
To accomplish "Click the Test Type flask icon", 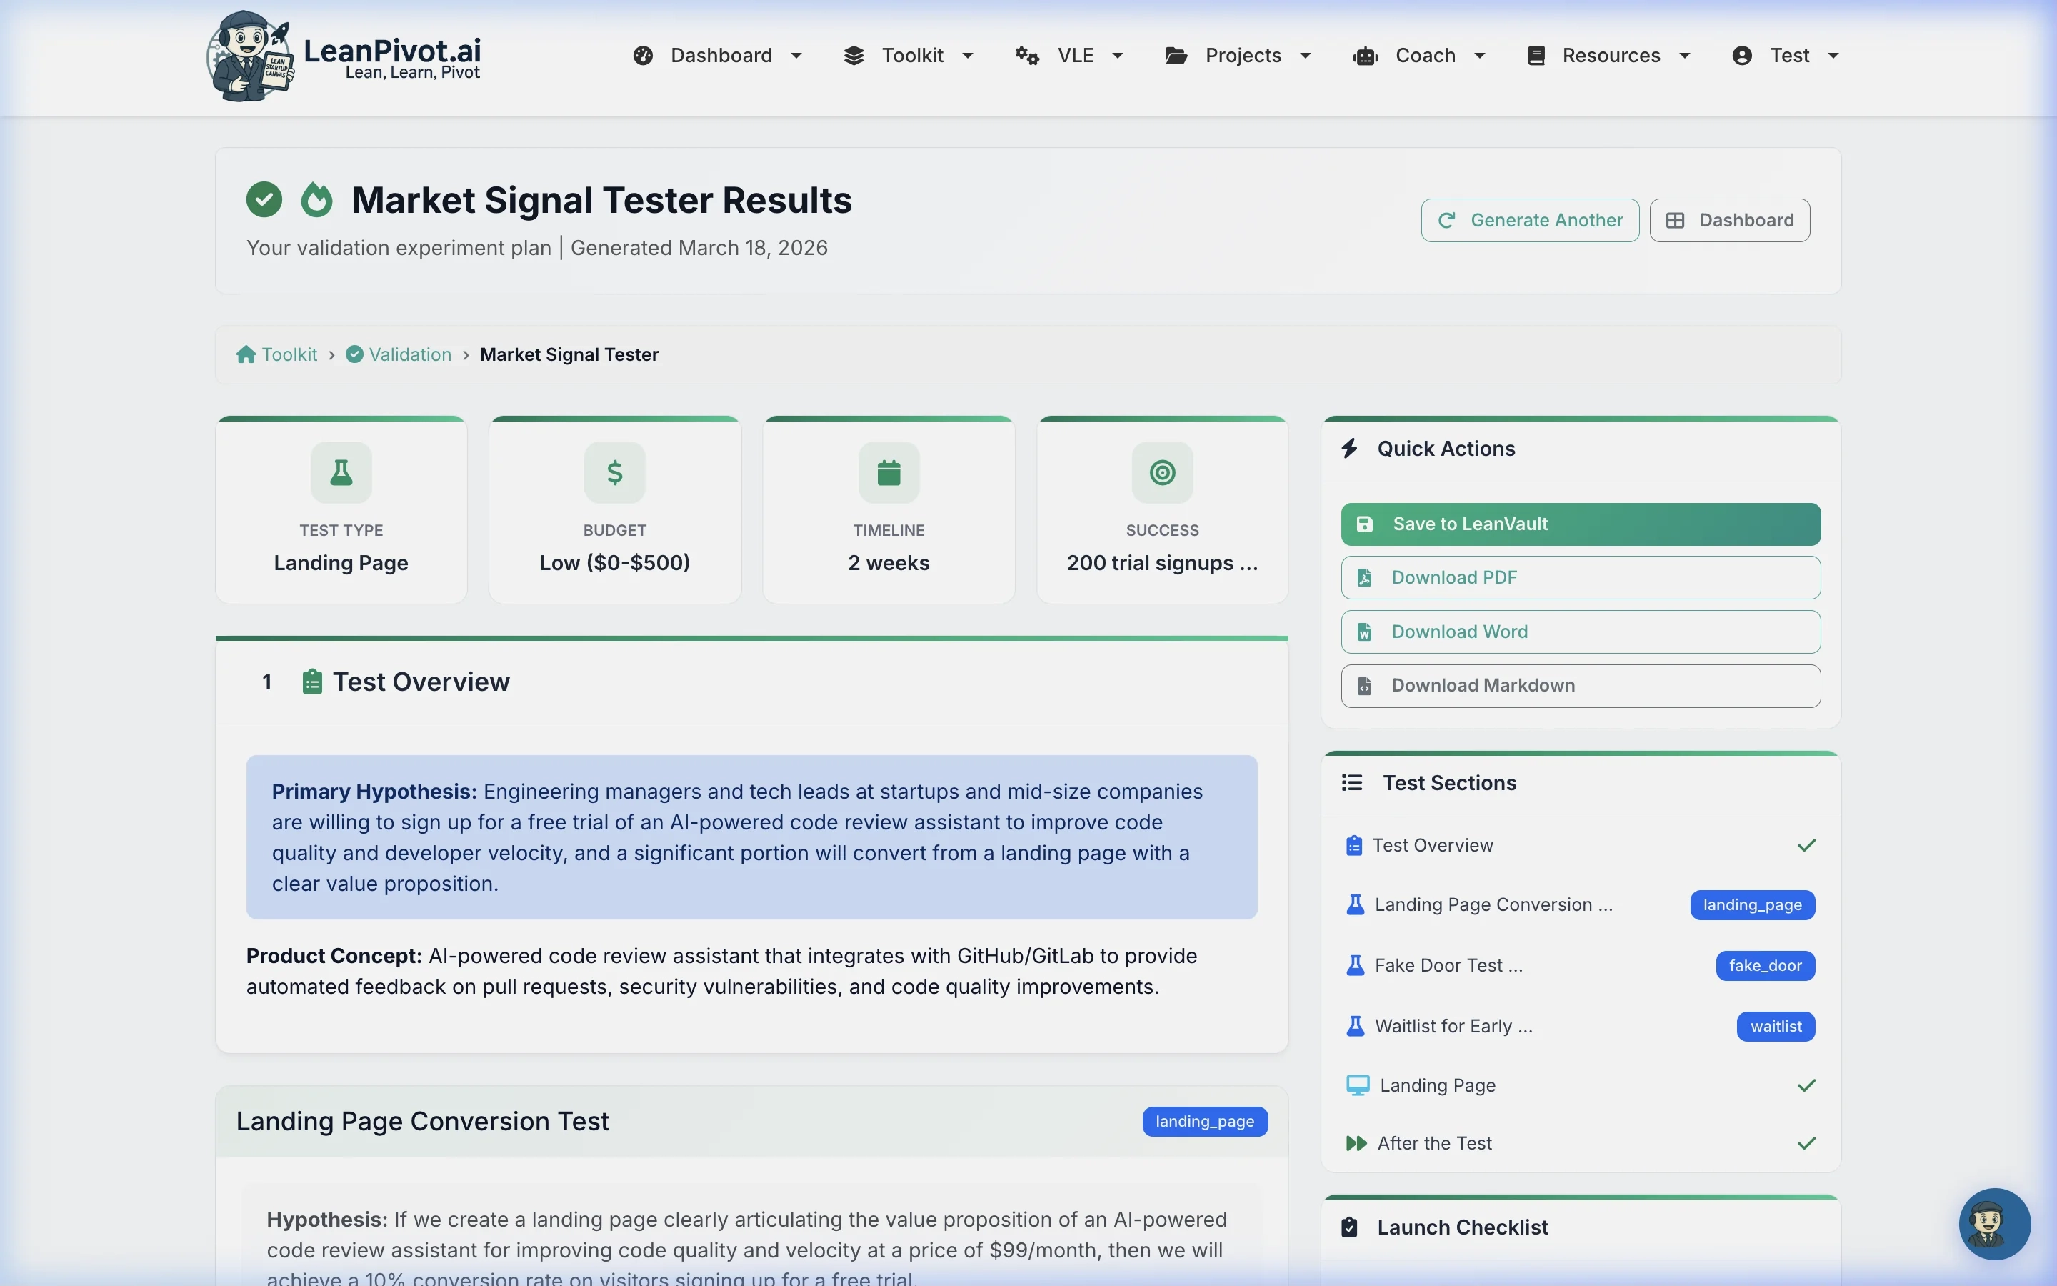I will (x=341, y=472).
